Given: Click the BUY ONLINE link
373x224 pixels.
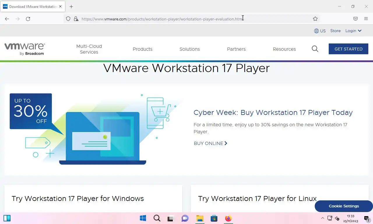Looking at the screenshot, I should 210,143.
